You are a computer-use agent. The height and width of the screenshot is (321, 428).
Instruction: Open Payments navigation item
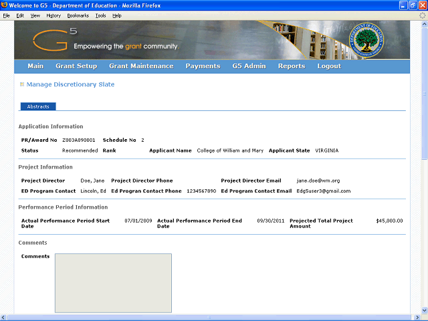coord(203,66)
